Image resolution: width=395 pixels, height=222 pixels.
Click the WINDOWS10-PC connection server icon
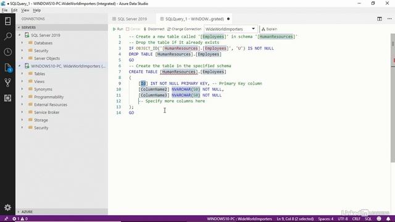tap(27, 66)
